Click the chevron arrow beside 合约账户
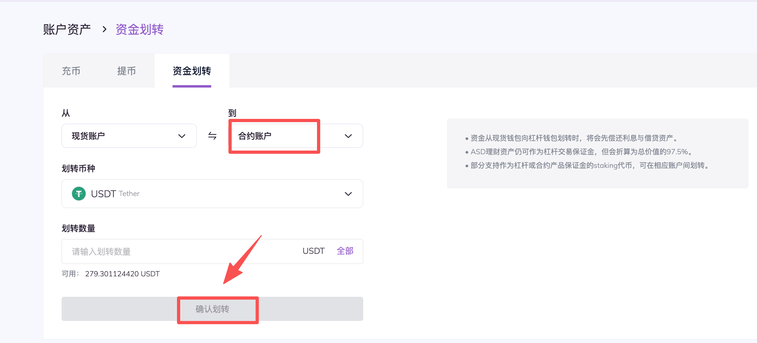 tap(348, 136)
